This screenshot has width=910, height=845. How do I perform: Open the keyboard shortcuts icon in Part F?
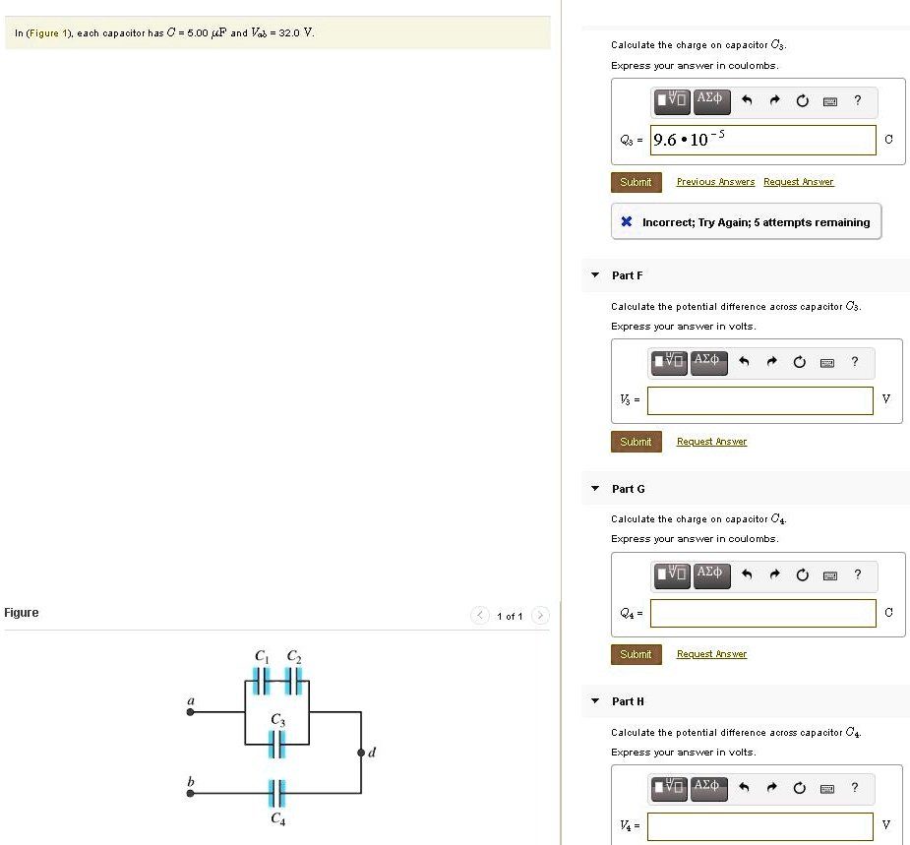point(827,362)
